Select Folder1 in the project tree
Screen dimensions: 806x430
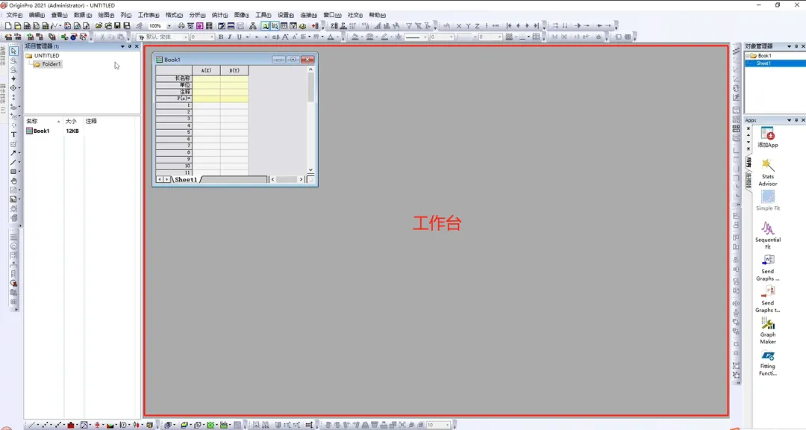[x=51, y=64]
